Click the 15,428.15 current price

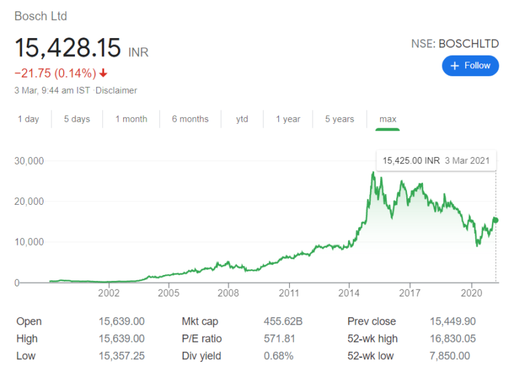[x=68, y=48]
